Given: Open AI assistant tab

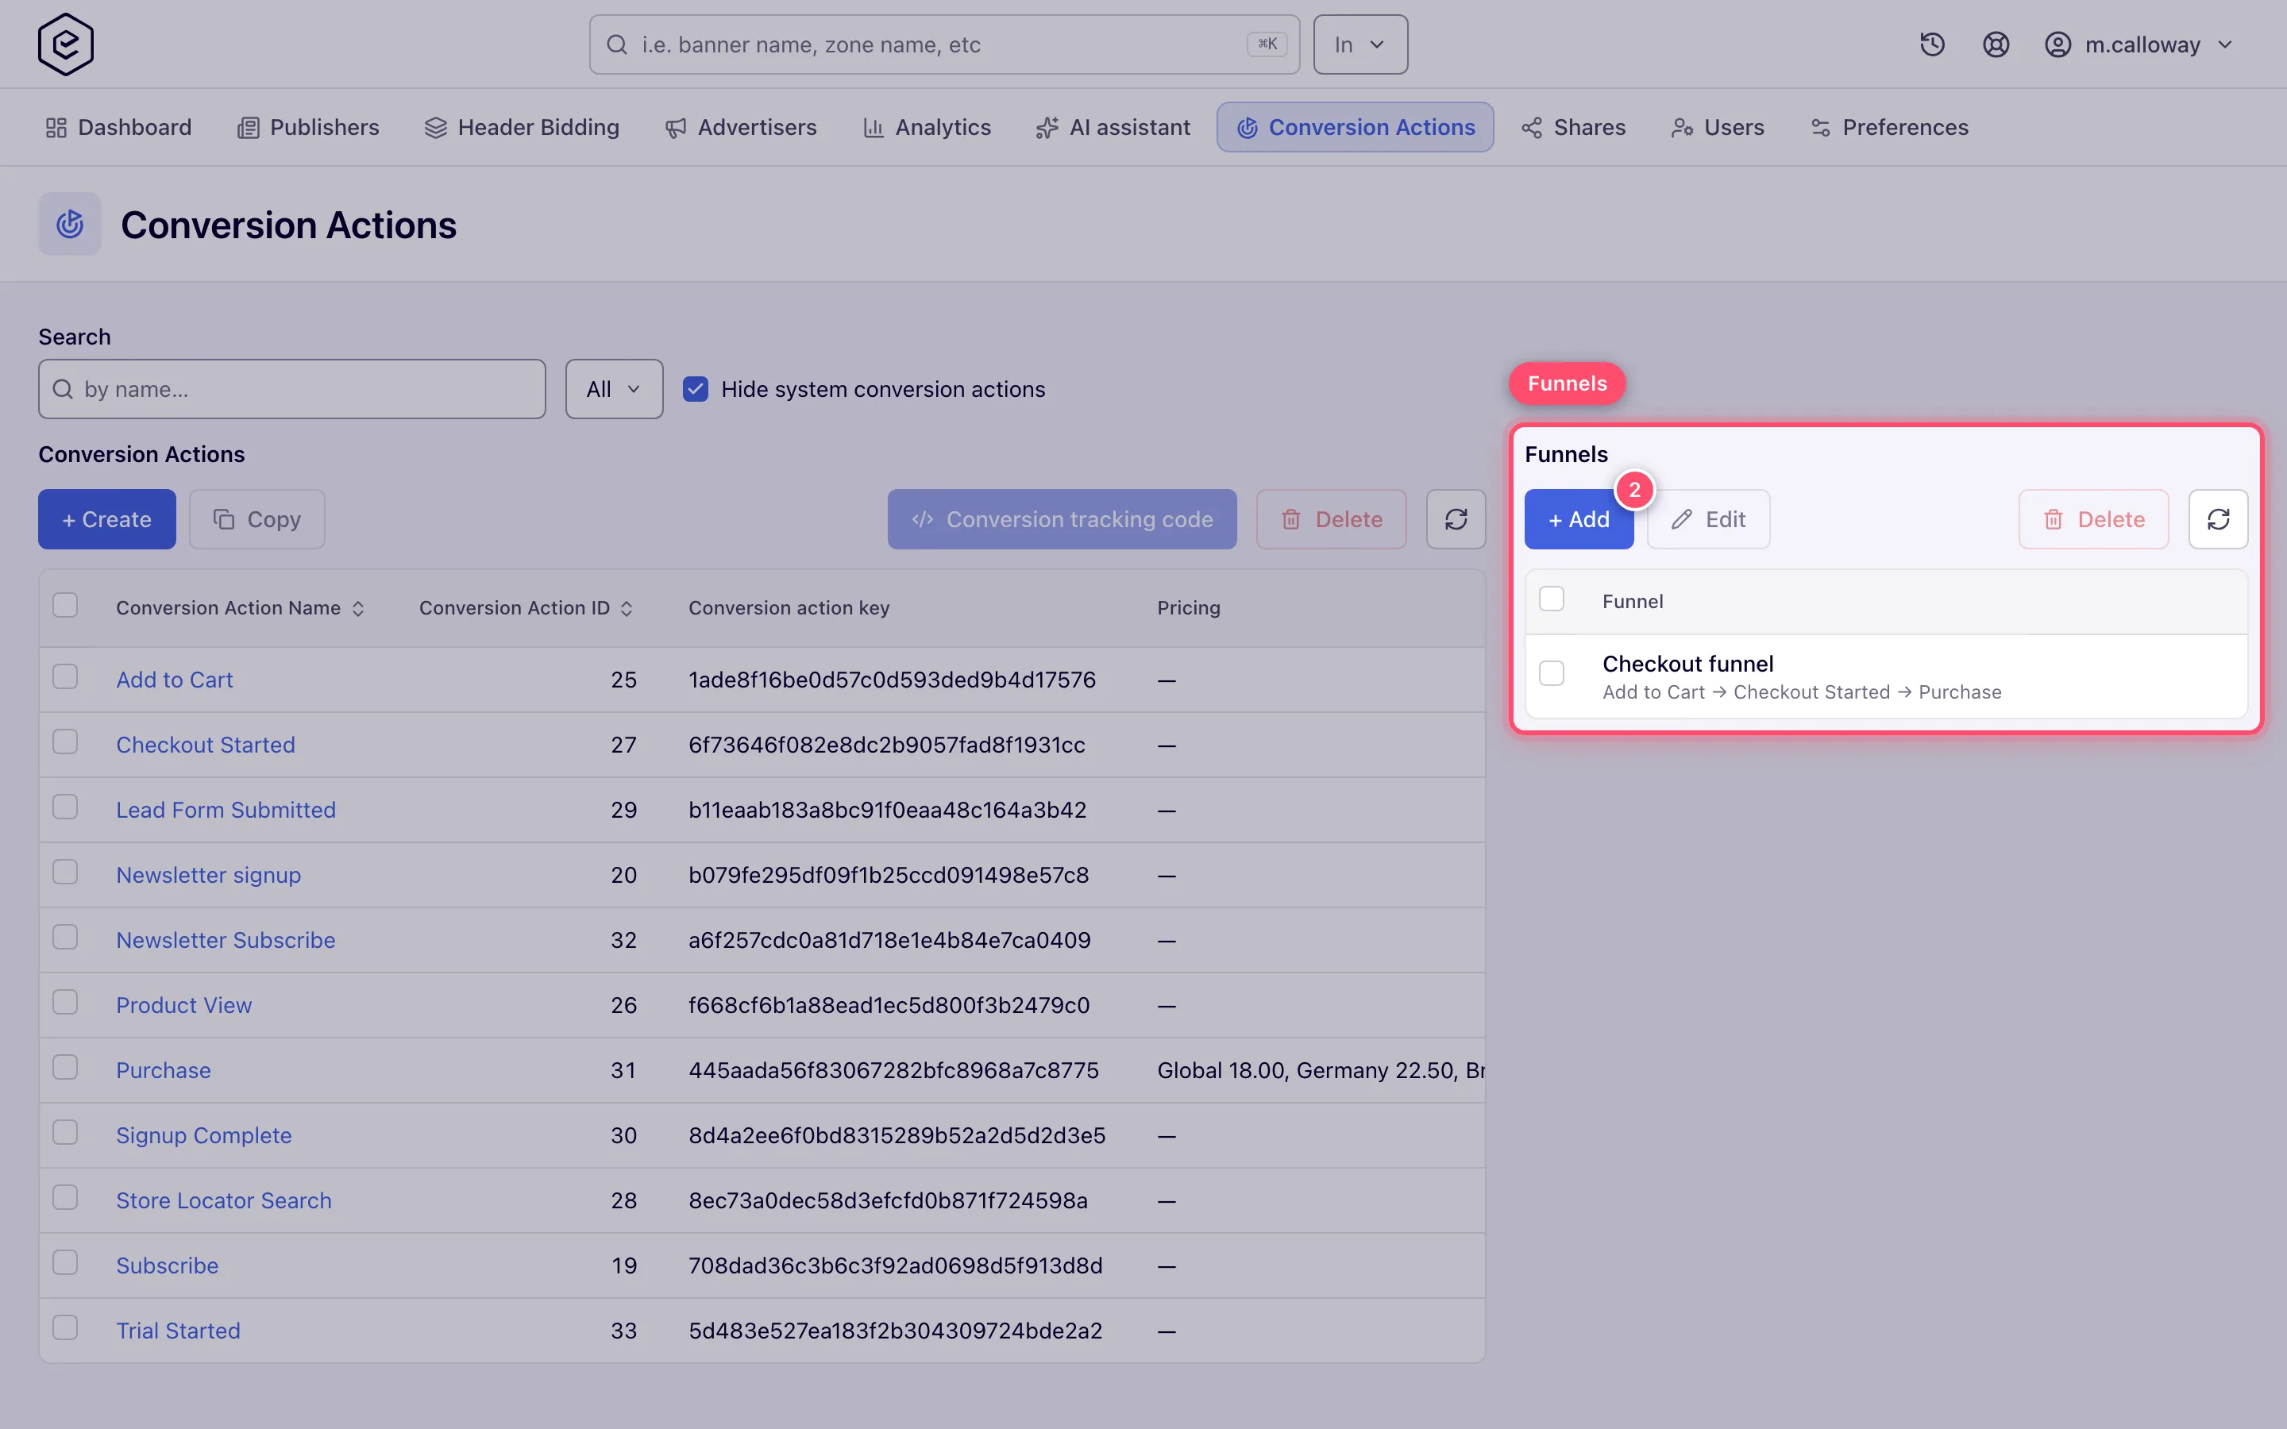Looking at the screenshot, I should coord(1113,128).
